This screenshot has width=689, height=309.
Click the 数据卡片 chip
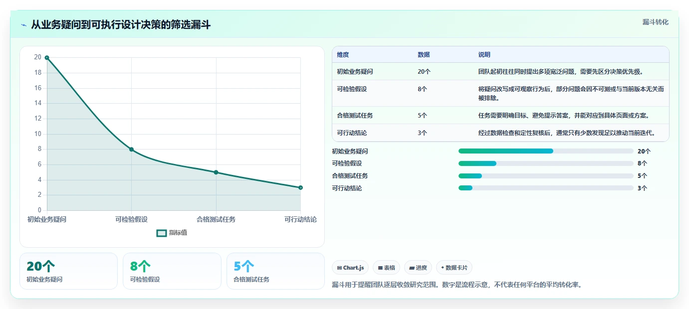pyautogui.click(x=454, y=268)
